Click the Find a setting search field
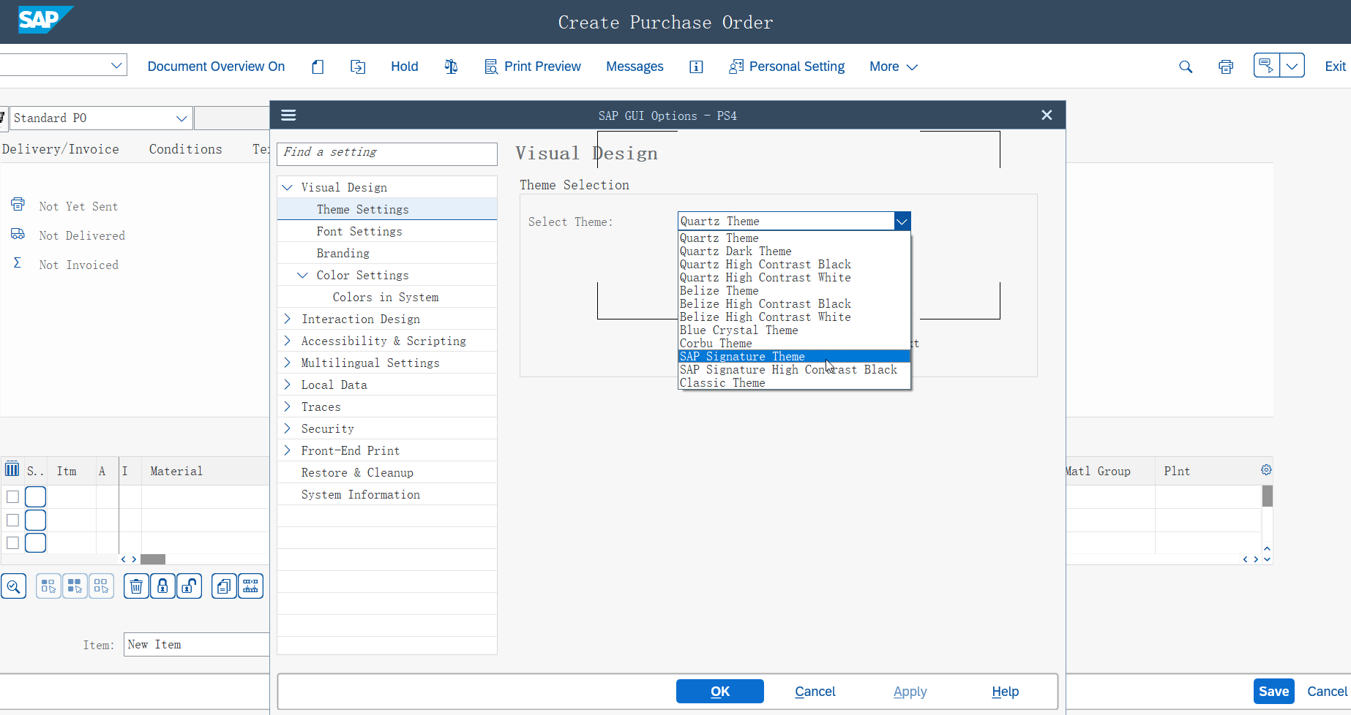Image resolution: width=1351 pixels, height=715 pixels. click(387, 152)
